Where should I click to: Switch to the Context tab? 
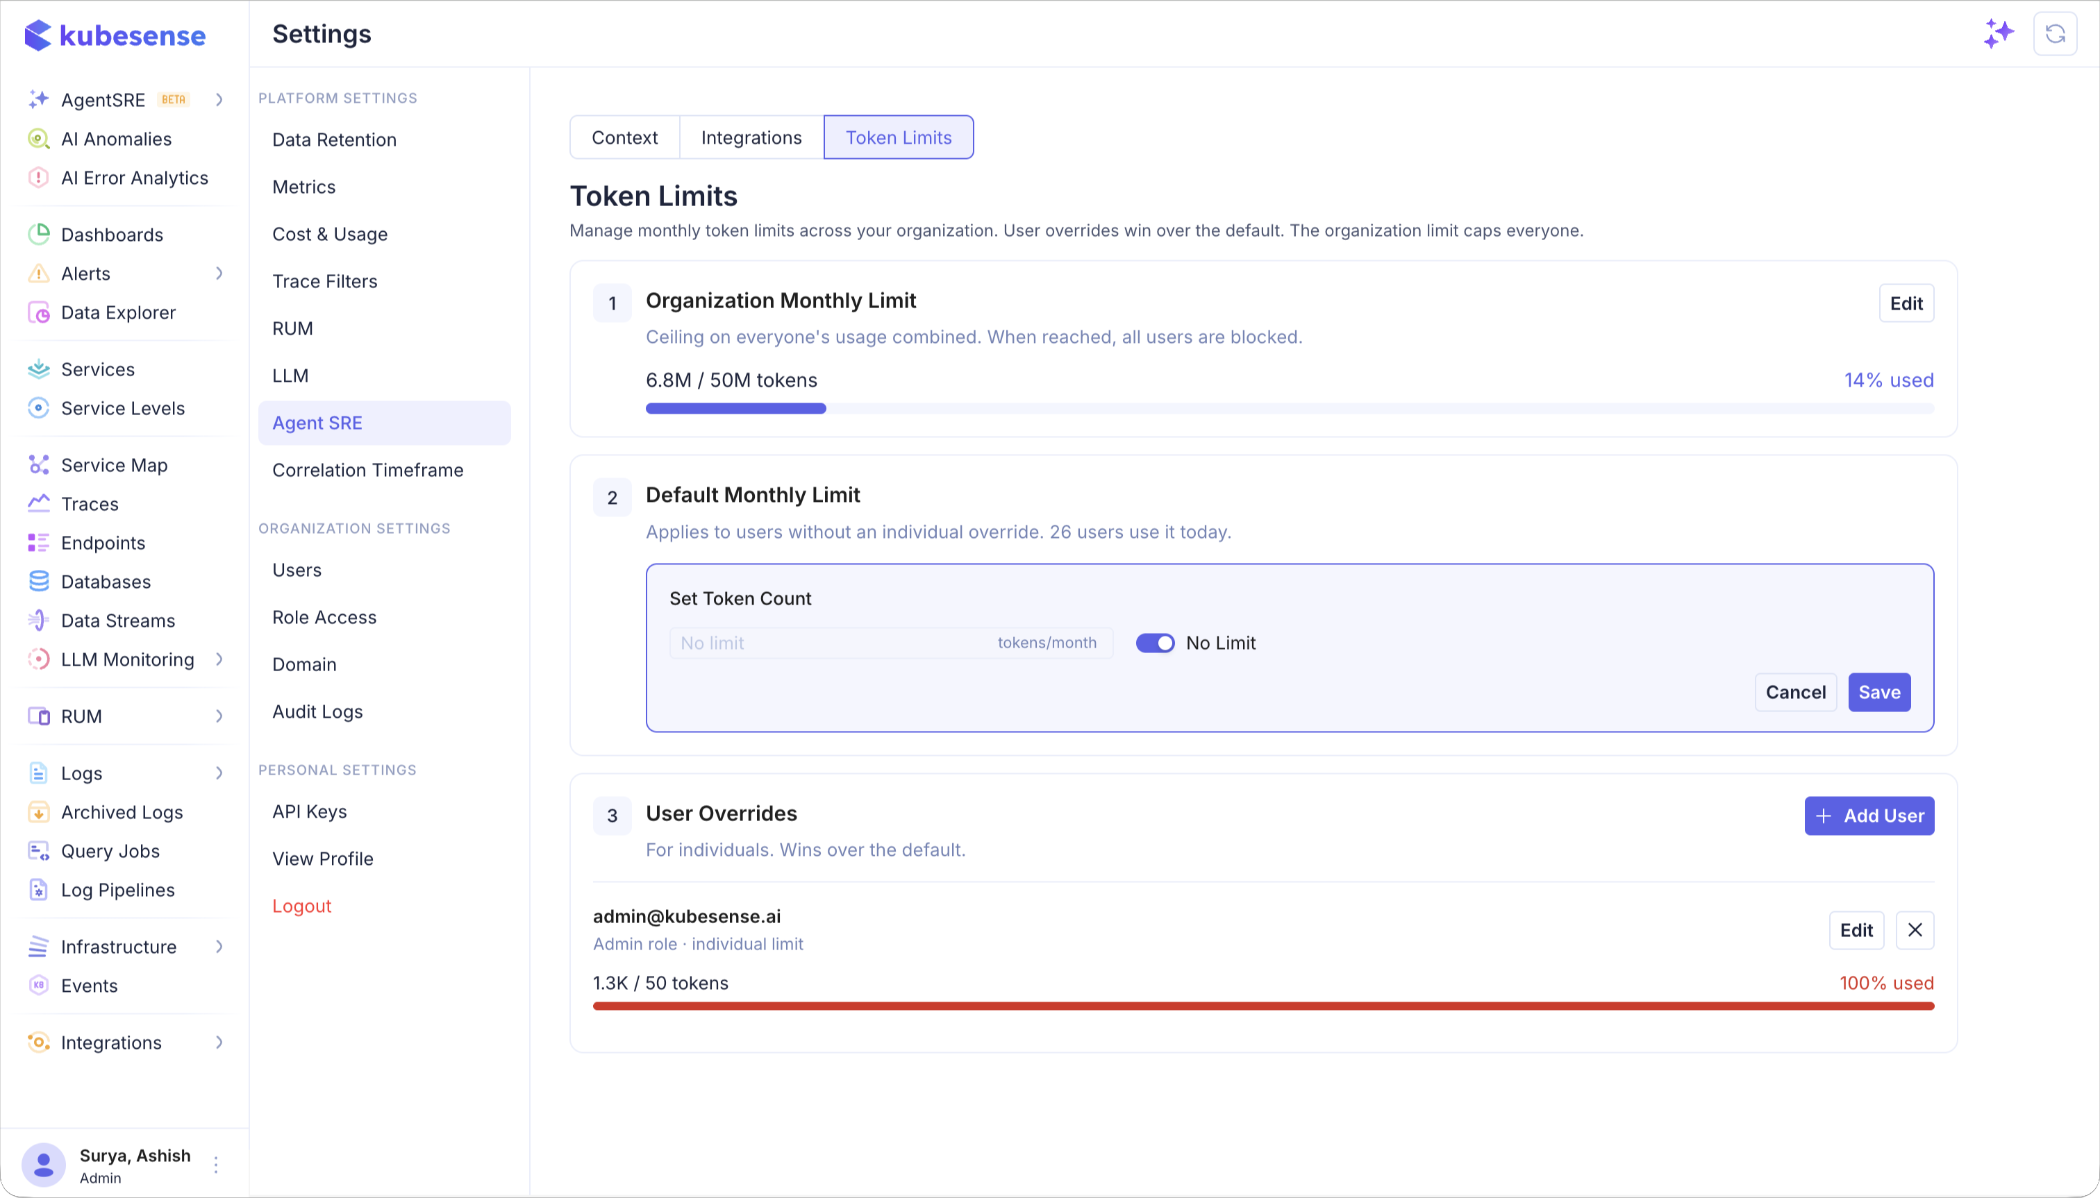click(625, 137)
